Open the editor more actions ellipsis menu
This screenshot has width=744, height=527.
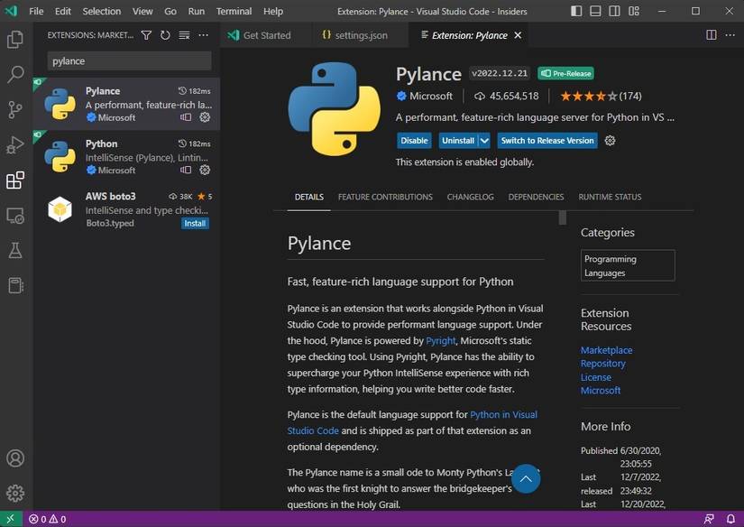coord(730,35)
